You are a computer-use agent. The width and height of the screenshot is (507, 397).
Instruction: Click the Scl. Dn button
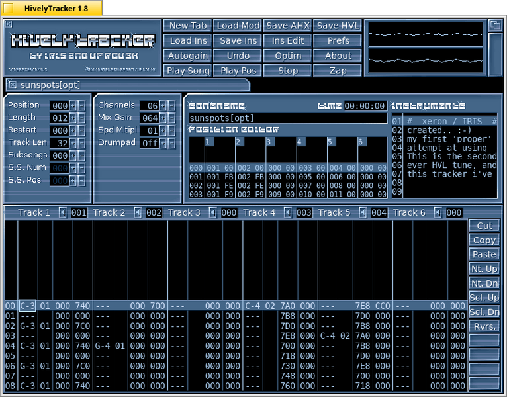484,312
